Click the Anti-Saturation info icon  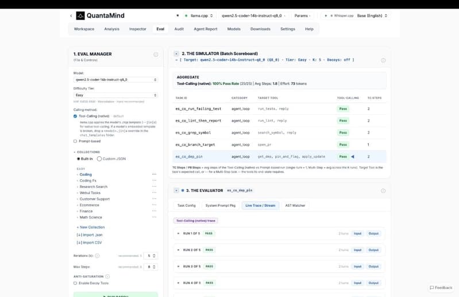pos(107,276)
